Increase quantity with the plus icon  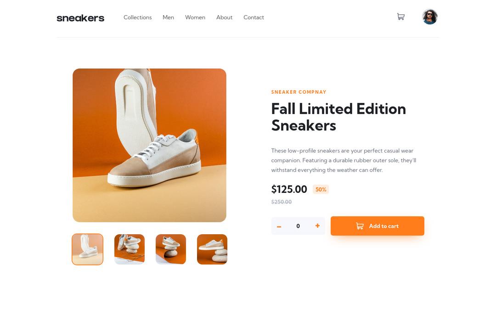[x=317, y=225]
